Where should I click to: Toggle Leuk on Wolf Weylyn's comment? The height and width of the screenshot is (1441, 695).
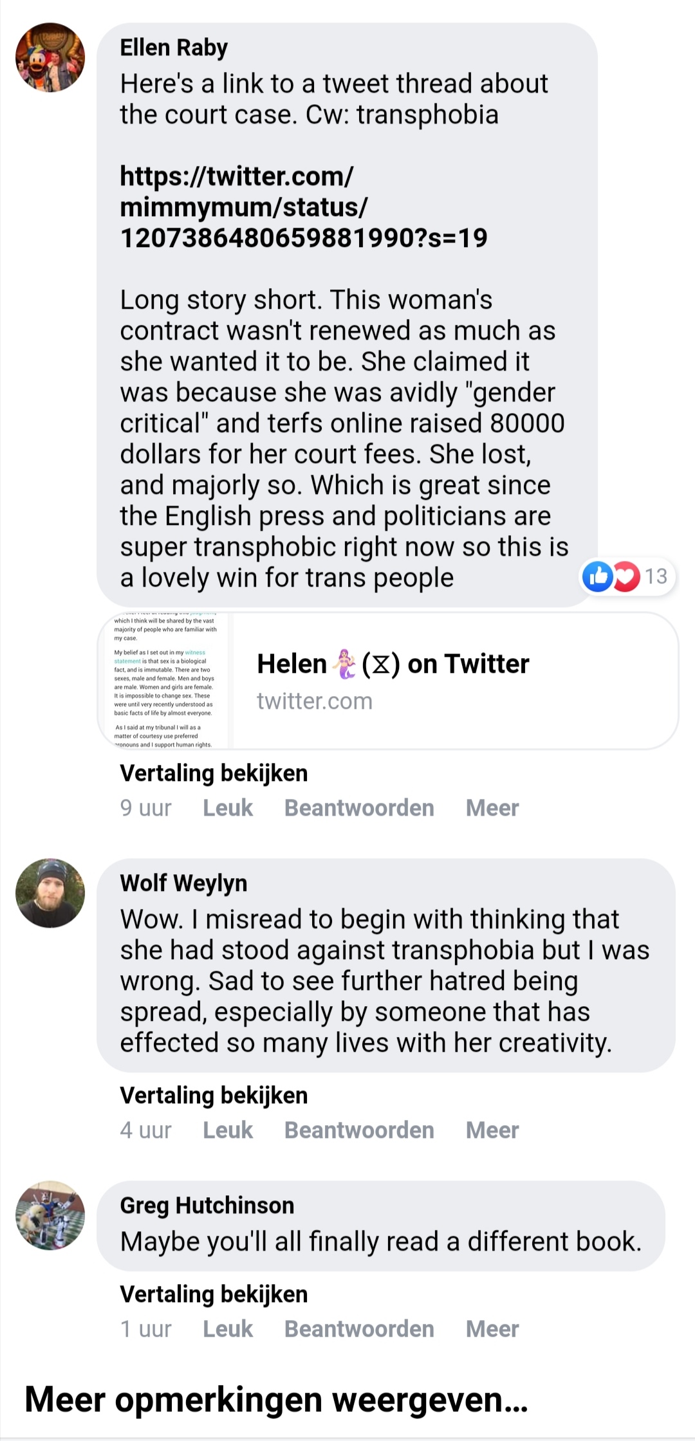click(x=228, y=1130)
